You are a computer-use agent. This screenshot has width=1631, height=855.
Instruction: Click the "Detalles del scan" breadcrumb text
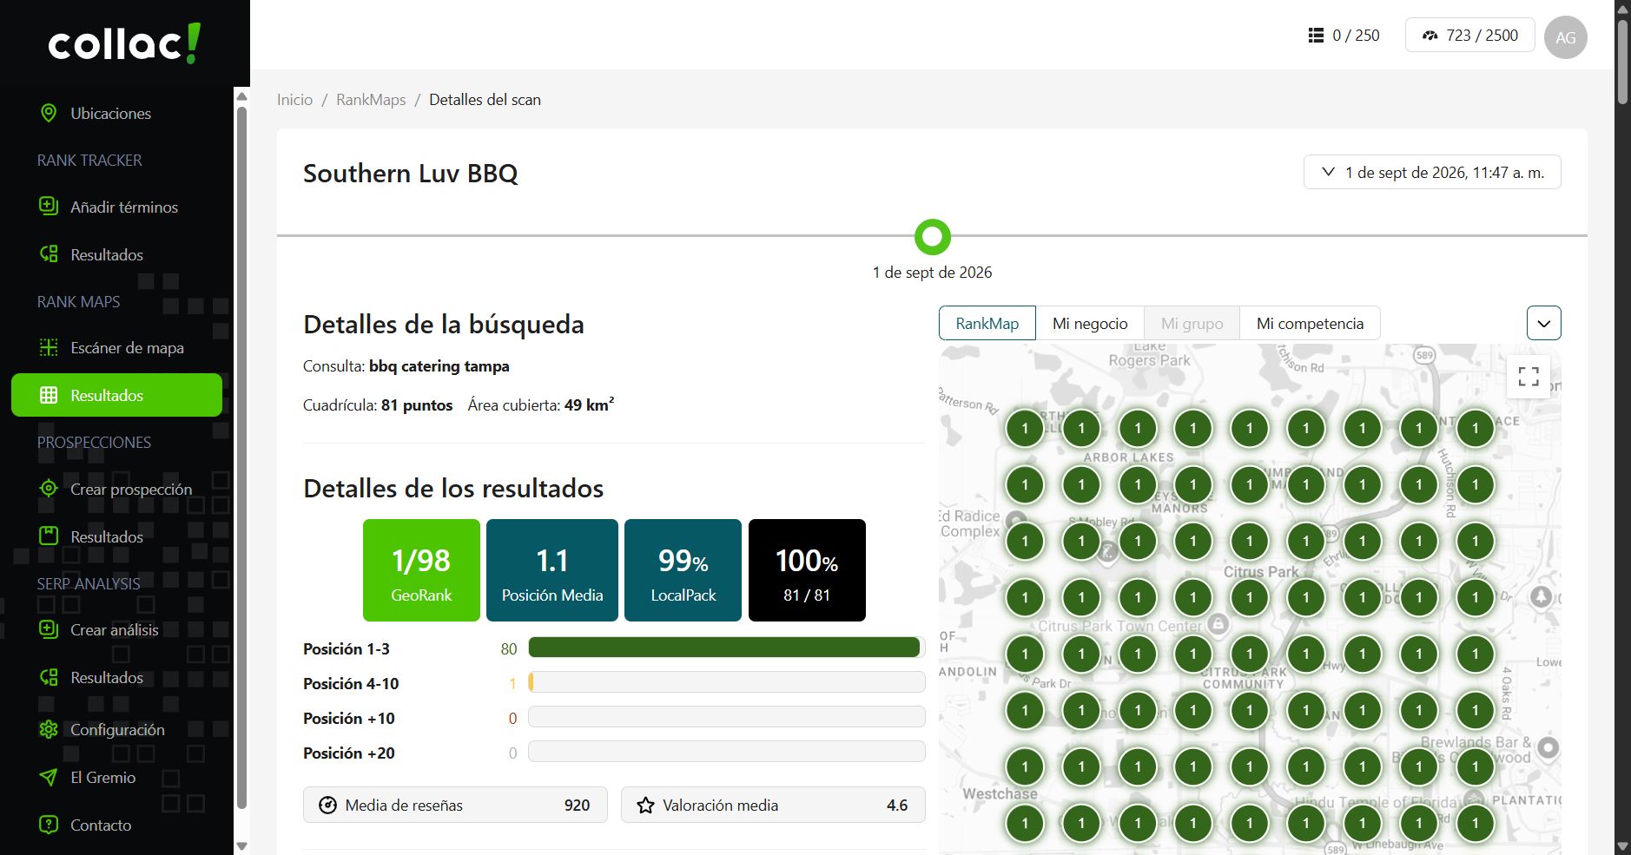[x=485, y=100]
